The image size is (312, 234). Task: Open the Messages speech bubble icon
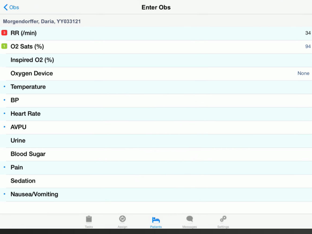click(190, 219)
